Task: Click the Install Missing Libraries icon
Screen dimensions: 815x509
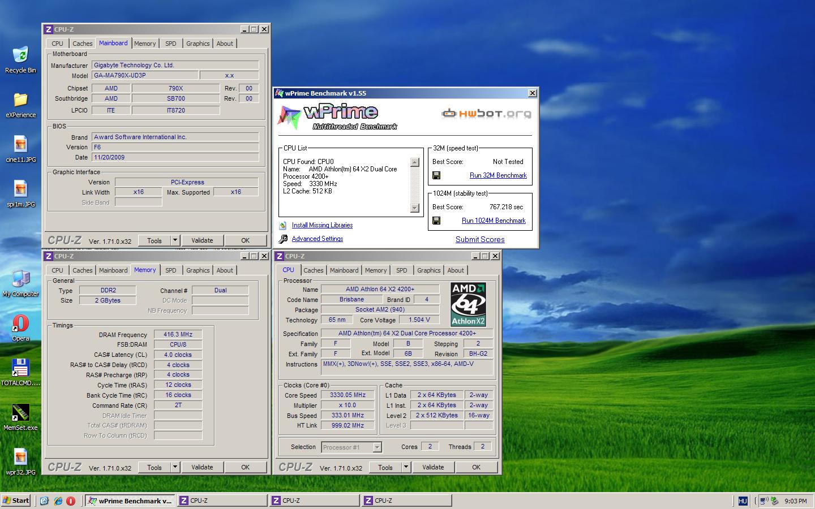Action: pyautogui.click(x=283, y=225)
